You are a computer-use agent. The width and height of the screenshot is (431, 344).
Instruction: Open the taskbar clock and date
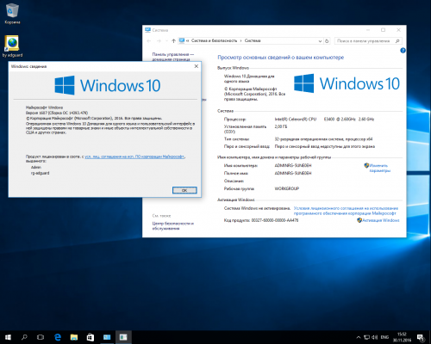[402, 337]
